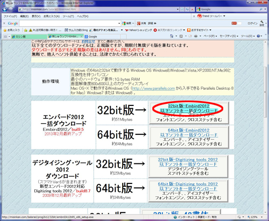This screenshot has height=221, width=269.
Task: Open the お気に入り(A) menu
Action: (52, 16)
